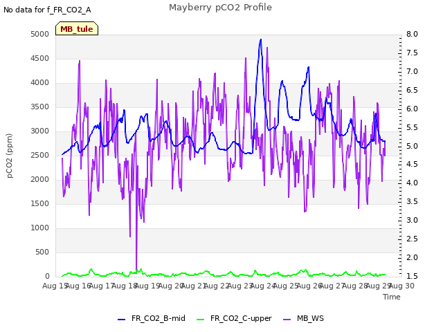Click the blue line's highest peak near Aug 24
The image size is (443, 332).
click(x=261, y=40)
